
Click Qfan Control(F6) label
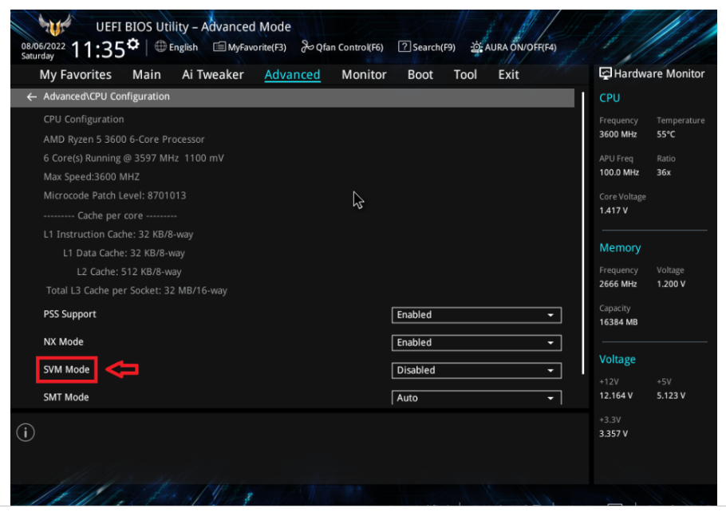(349, 47)
